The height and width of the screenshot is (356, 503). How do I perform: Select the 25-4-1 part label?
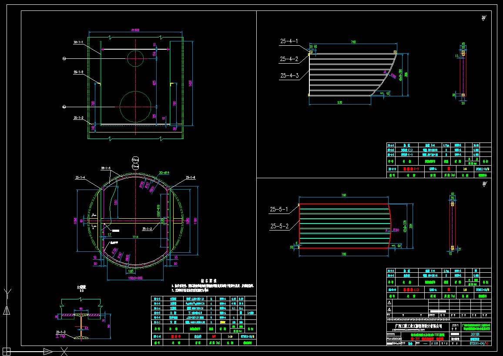click(x=289, y=41)
